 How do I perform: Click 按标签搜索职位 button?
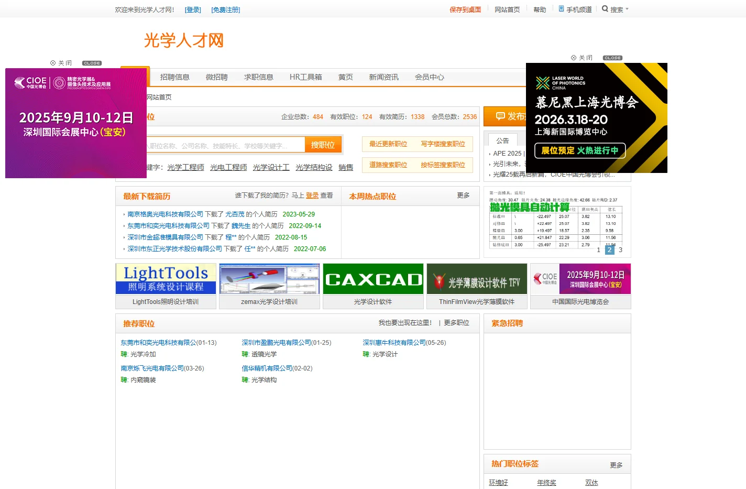click(x=443, y=165)
